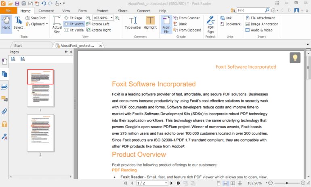Open the Attachments paperclip panel

point(4,111)
